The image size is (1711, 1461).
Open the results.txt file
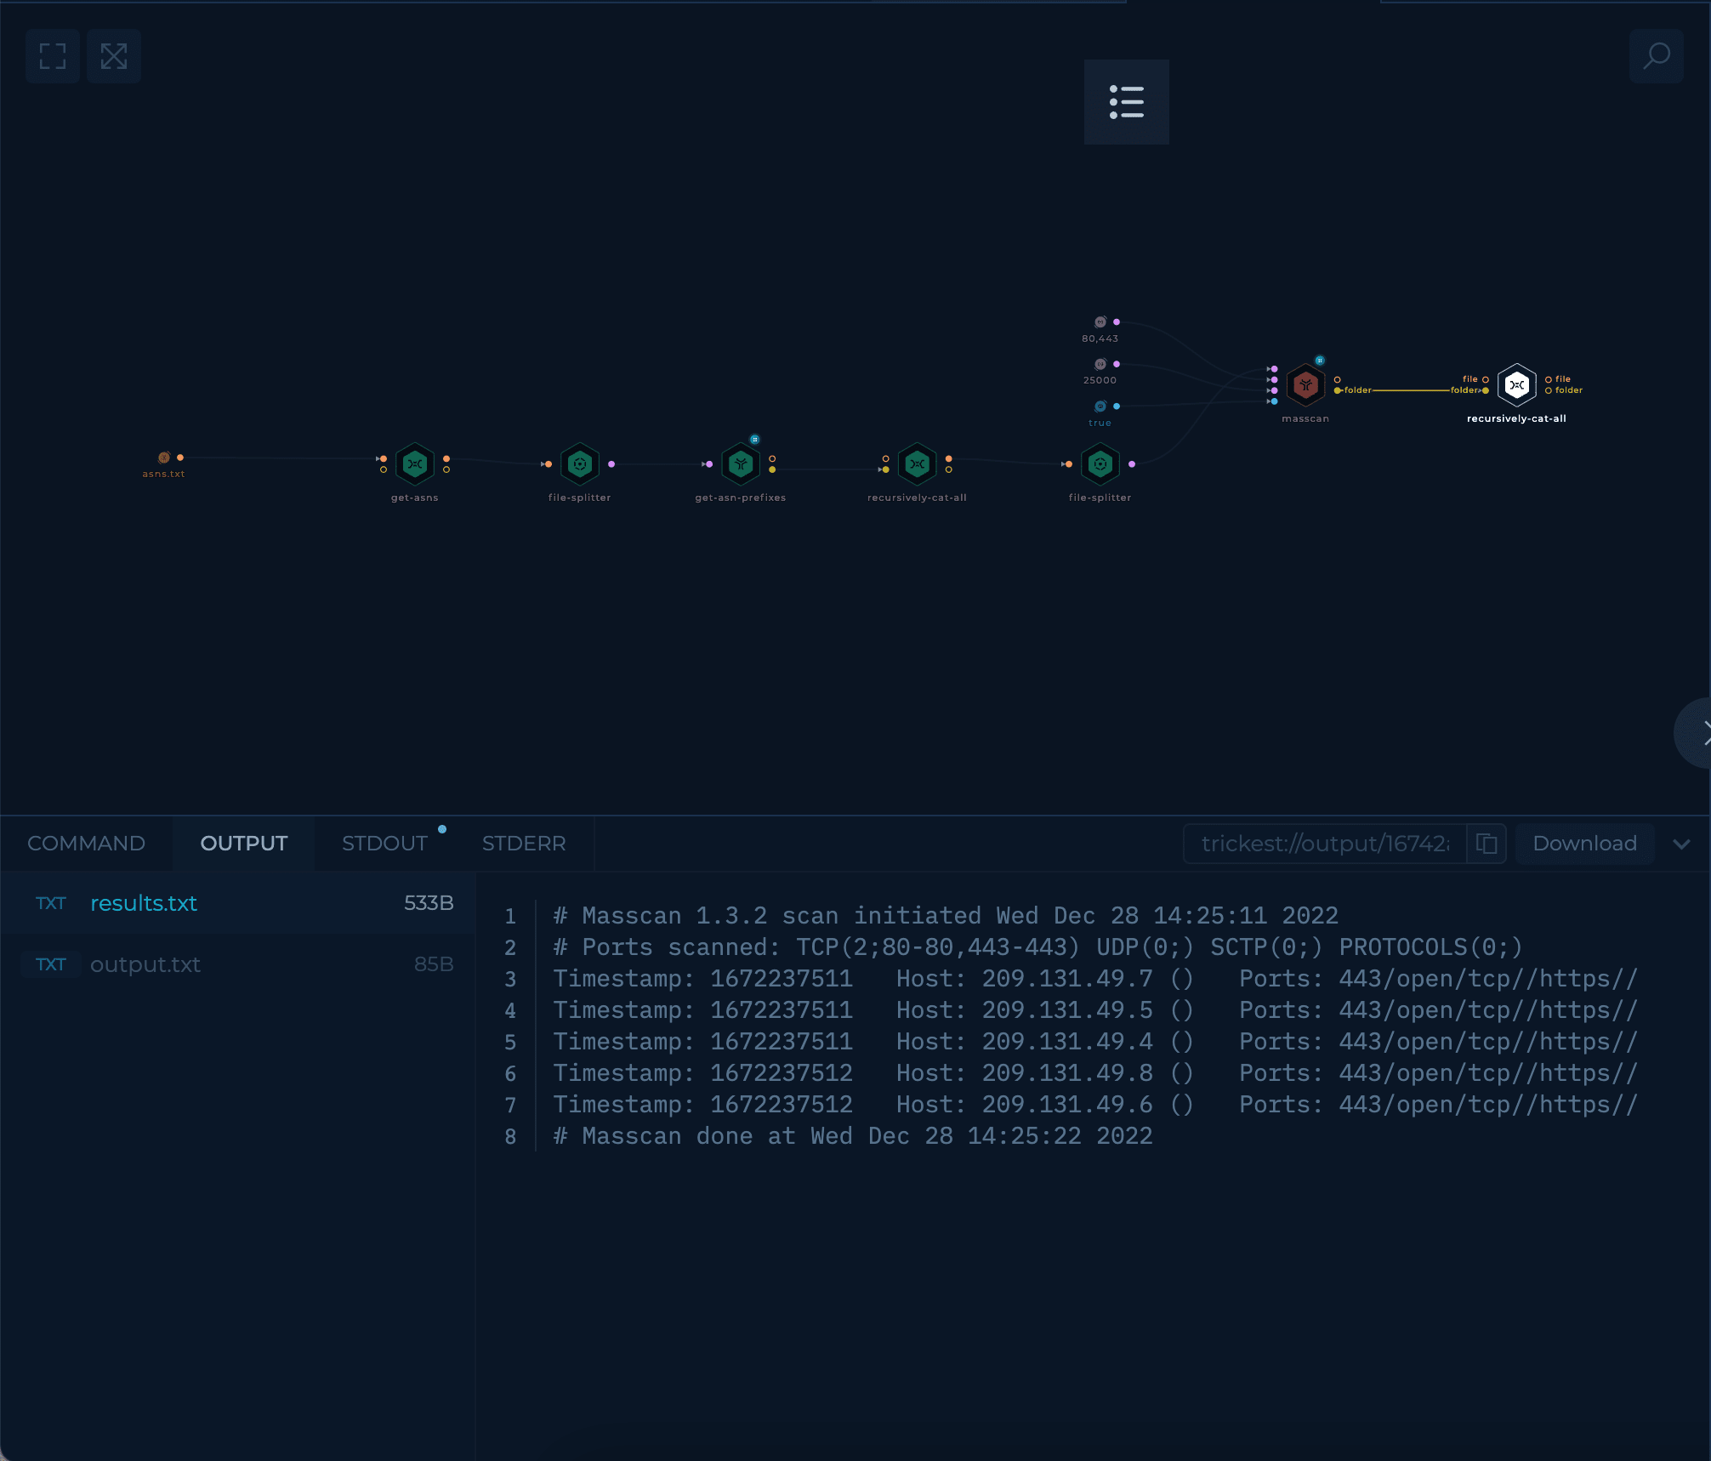pos(238,903)
